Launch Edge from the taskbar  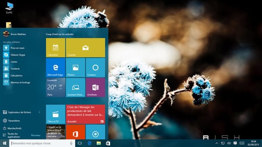pos(90,143)
